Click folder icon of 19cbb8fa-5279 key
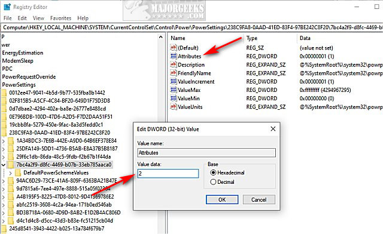 [x=4, y=125]
